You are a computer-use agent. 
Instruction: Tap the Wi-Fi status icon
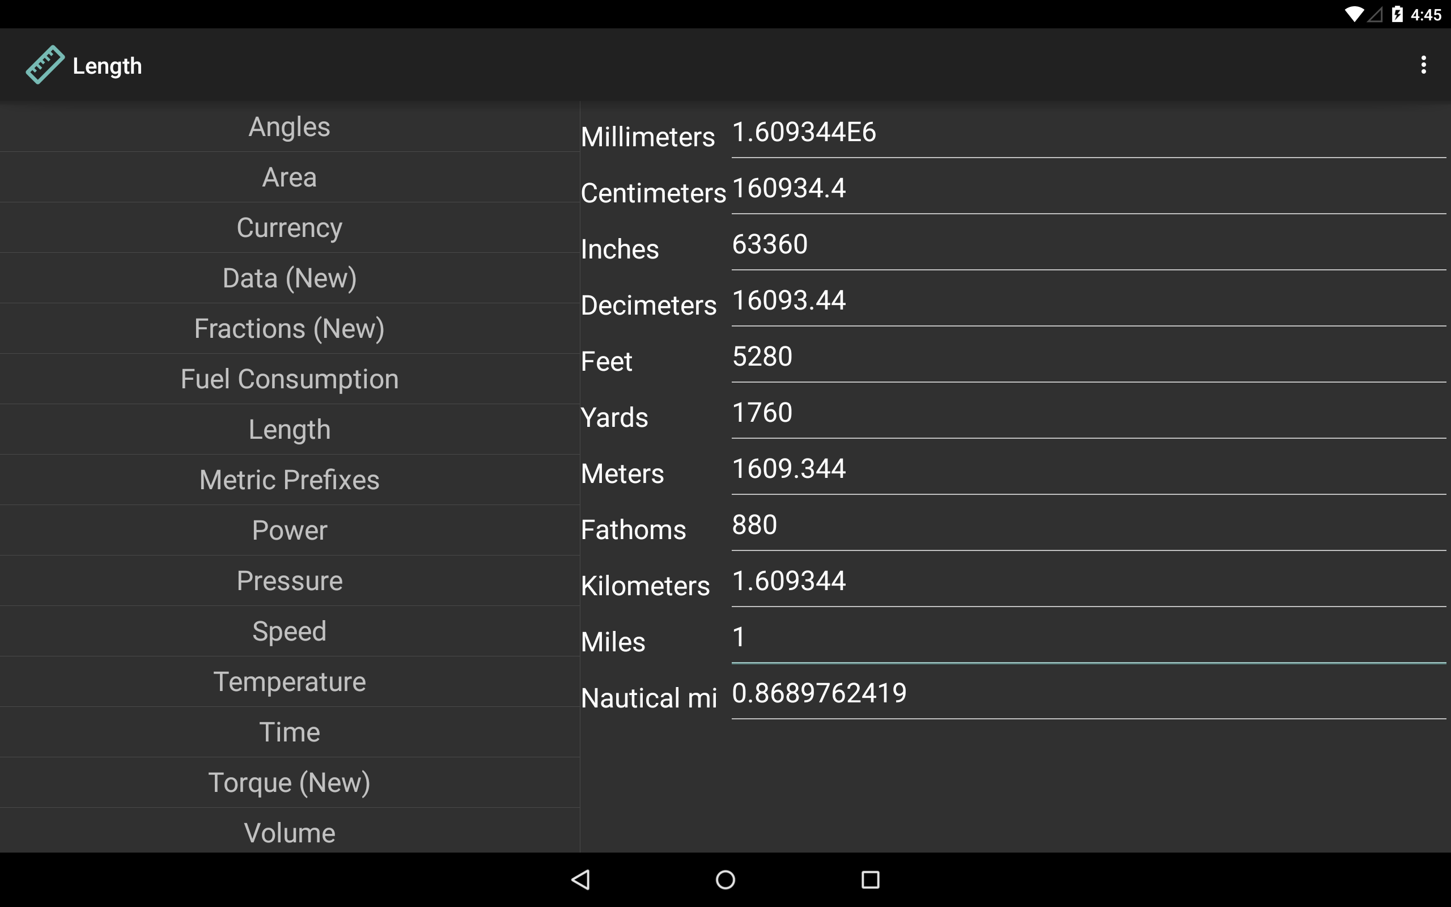(1354, 14)
